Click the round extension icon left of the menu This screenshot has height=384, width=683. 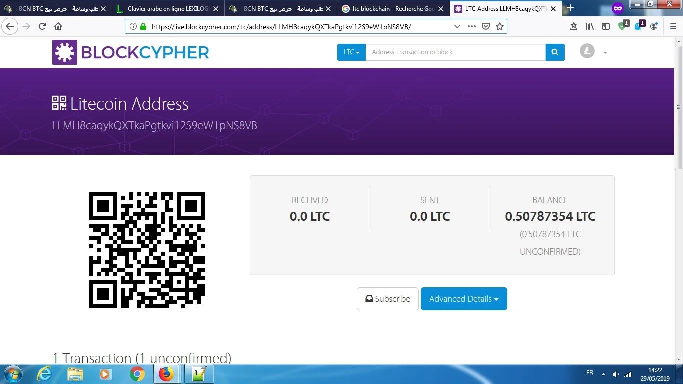[654, 26]
